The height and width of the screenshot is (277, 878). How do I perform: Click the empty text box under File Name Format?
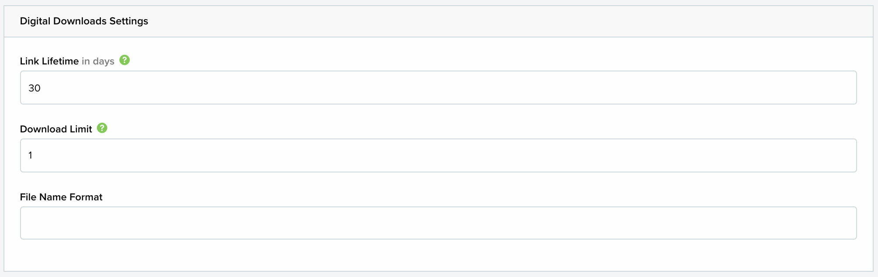click(438, 223)
